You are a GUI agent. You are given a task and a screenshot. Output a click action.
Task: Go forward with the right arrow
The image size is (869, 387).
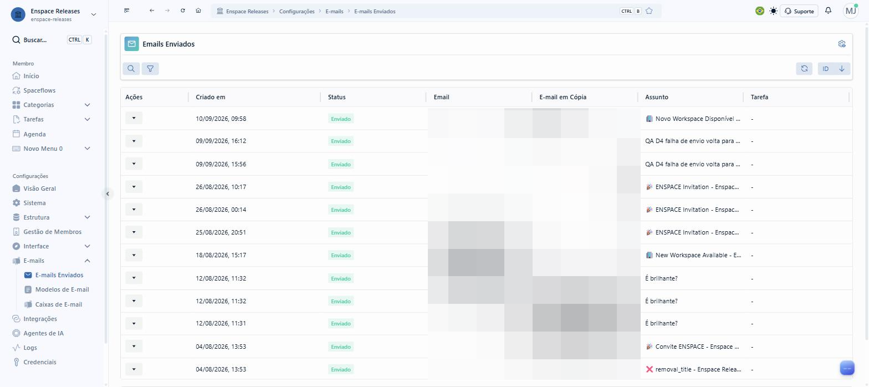[167, 11]
